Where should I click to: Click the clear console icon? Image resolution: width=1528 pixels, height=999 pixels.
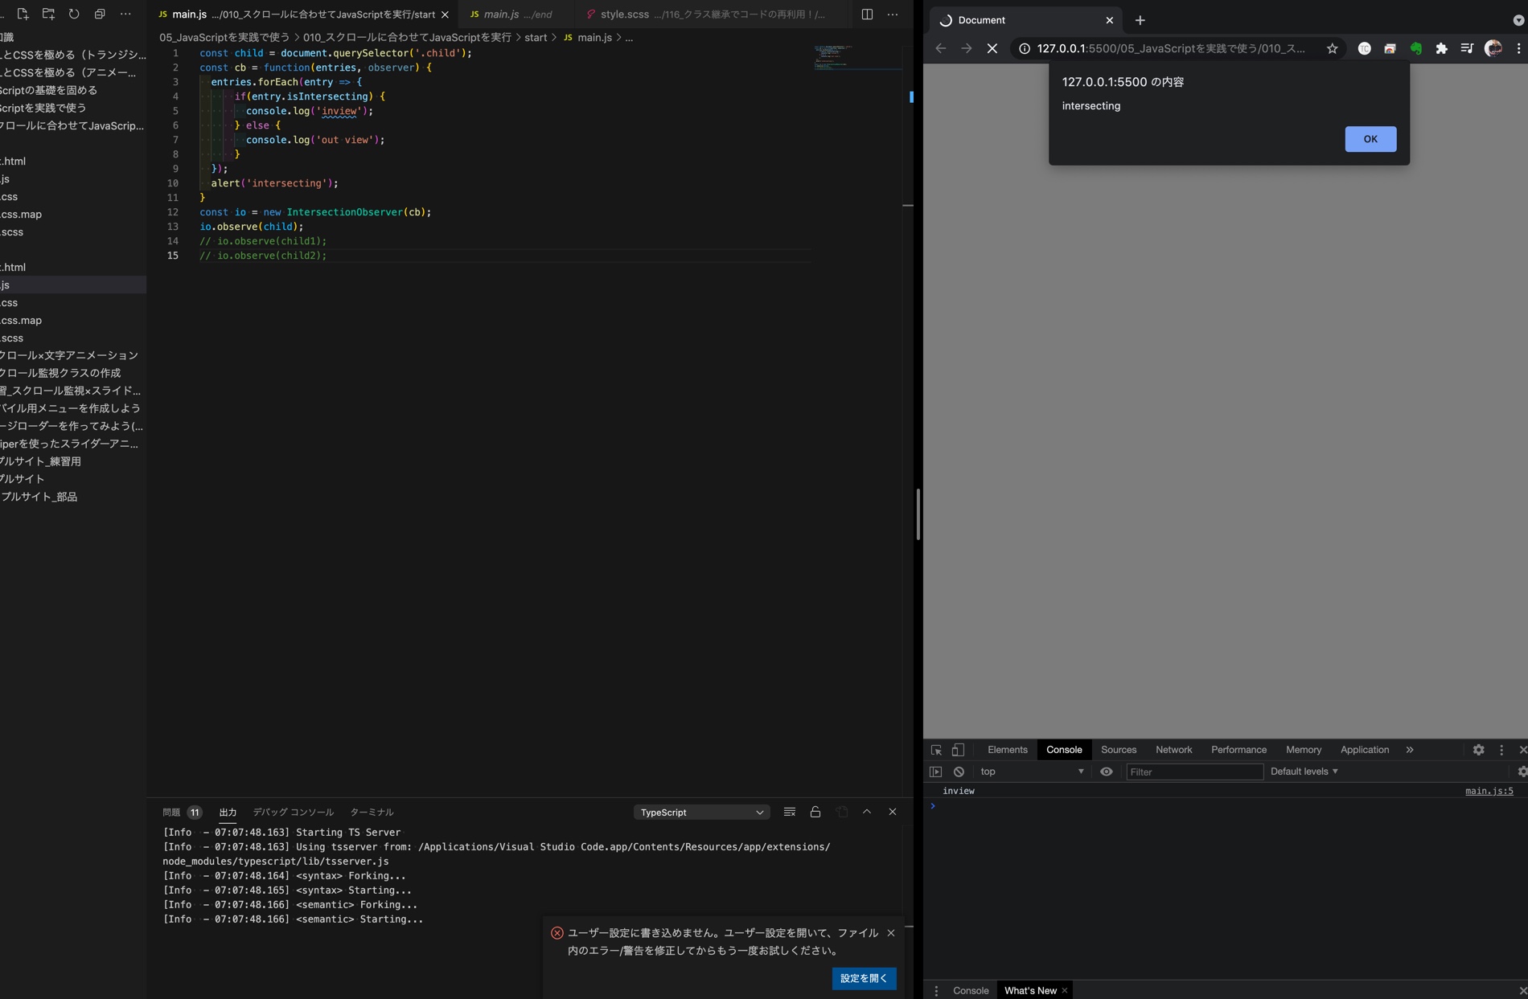[959, 772]
